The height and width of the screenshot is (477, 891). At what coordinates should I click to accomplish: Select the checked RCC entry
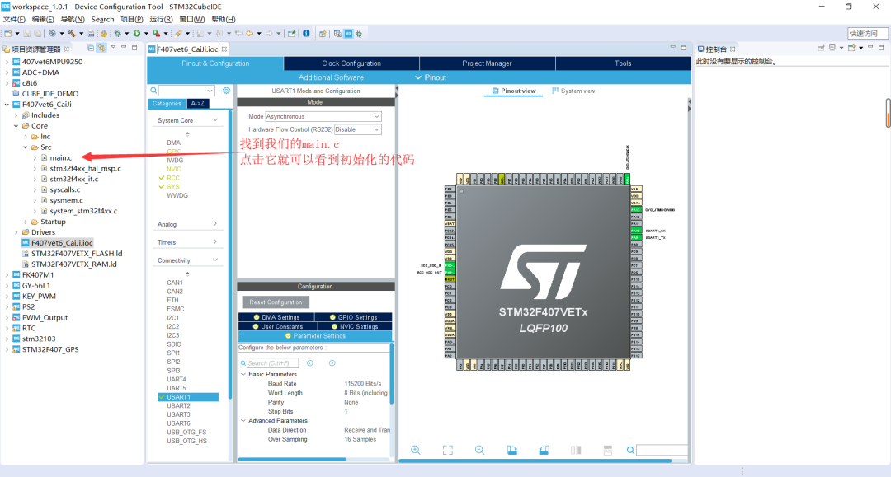172,178
